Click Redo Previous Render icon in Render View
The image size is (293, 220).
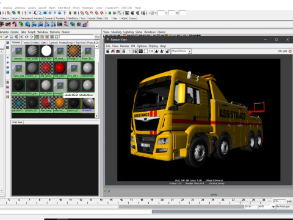coord(107,51)
